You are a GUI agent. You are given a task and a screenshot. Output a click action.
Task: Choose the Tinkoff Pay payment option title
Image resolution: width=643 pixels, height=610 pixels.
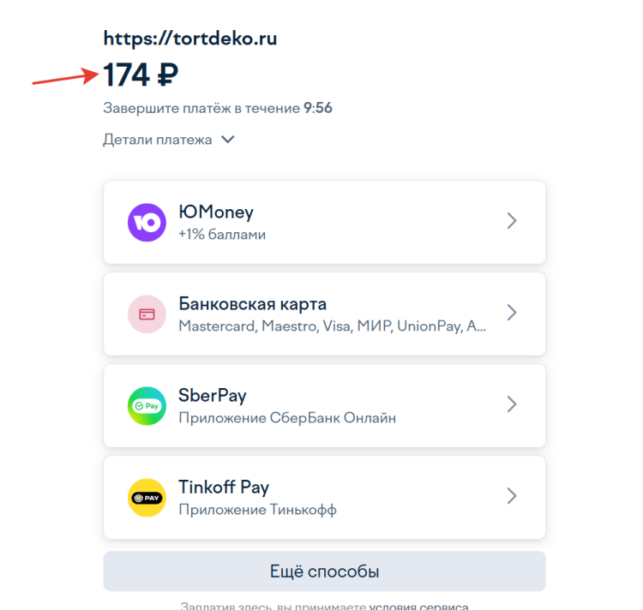224,487
